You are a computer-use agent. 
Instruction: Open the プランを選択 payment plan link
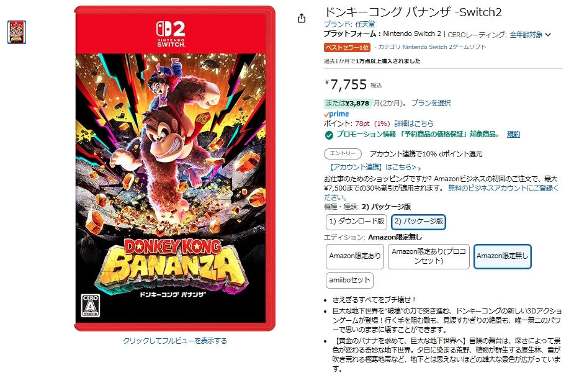pos(431,103)
